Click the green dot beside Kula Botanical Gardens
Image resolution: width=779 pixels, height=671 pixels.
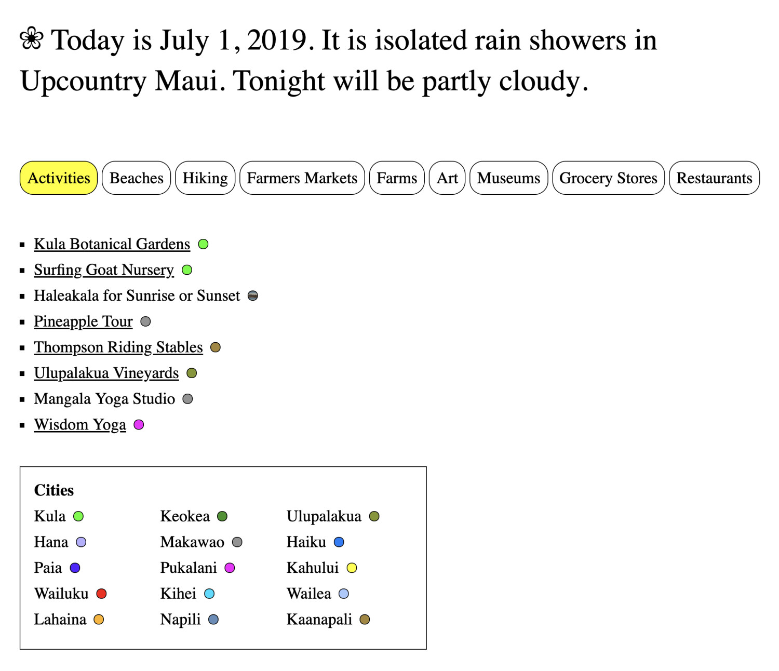tap(204, 244)
